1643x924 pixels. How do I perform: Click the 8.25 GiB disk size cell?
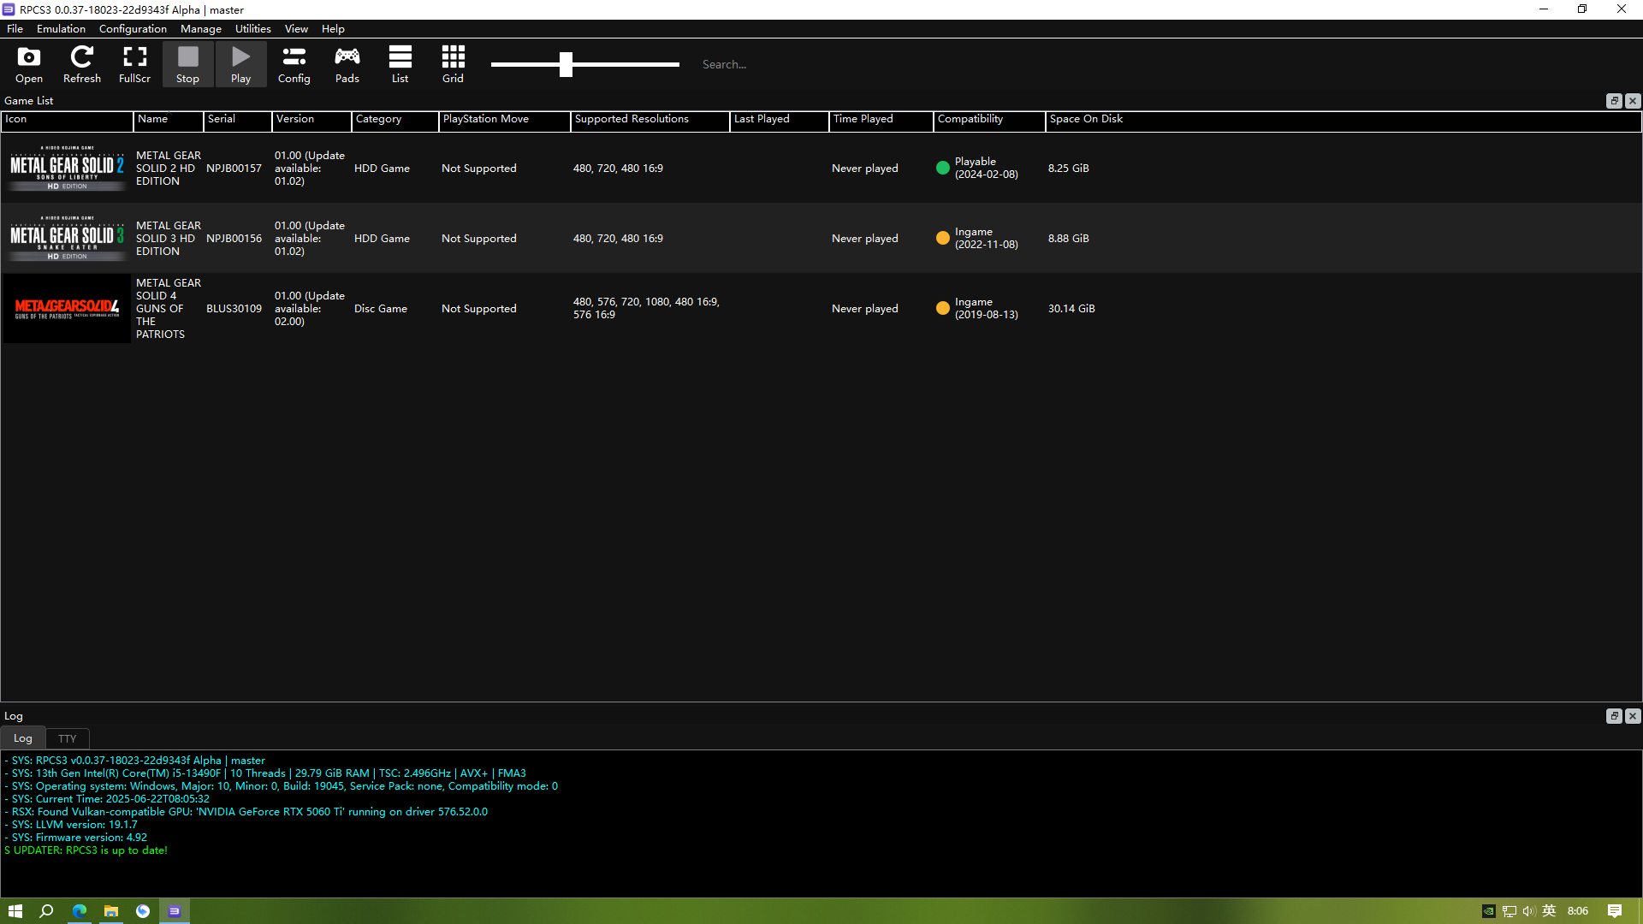pos(1068,168)
